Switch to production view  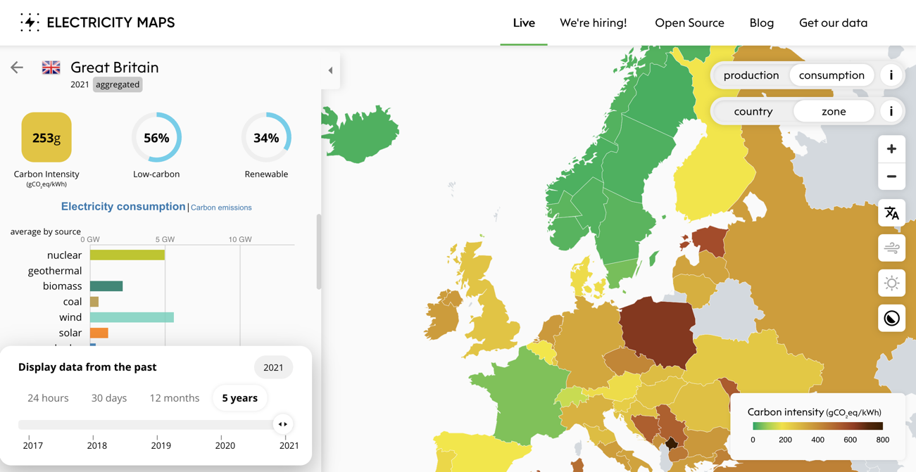click(x=751, y=75)
